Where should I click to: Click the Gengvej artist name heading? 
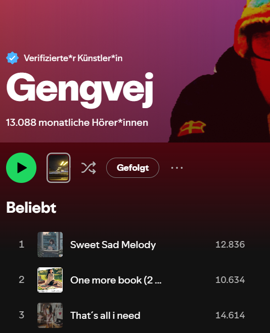point(80,90)
